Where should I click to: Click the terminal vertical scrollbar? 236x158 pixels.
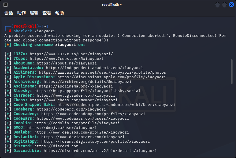click(232, 72)
